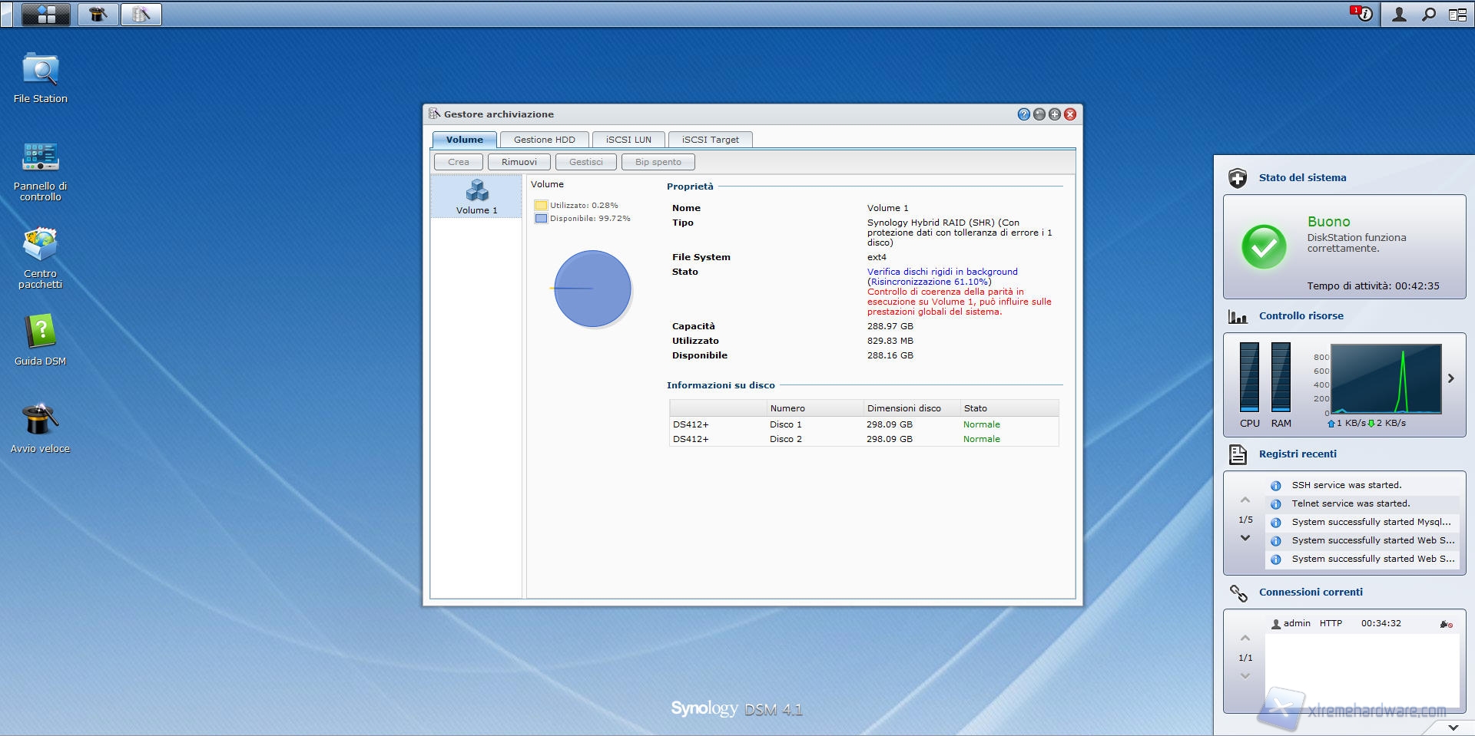The image size is (1475, 736).
Task: Click the Bip spento button
Action: [x=658, y=162]
